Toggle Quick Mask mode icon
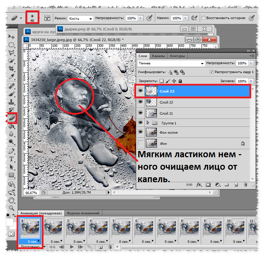The width and height of the screenshot is (264, 257). click(x=11, y=234)
